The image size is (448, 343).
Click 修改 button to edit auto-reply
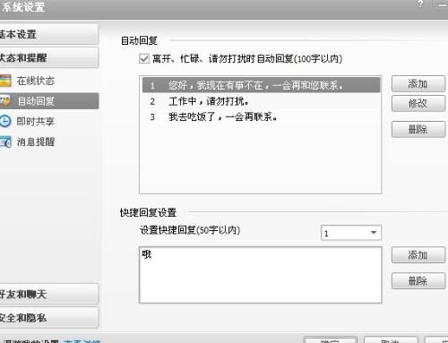point(418,103)
